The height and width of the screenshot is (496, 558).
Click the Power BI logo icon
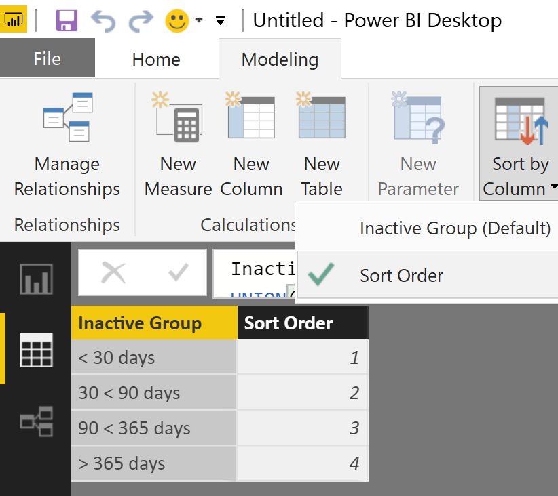pos(13,20)
